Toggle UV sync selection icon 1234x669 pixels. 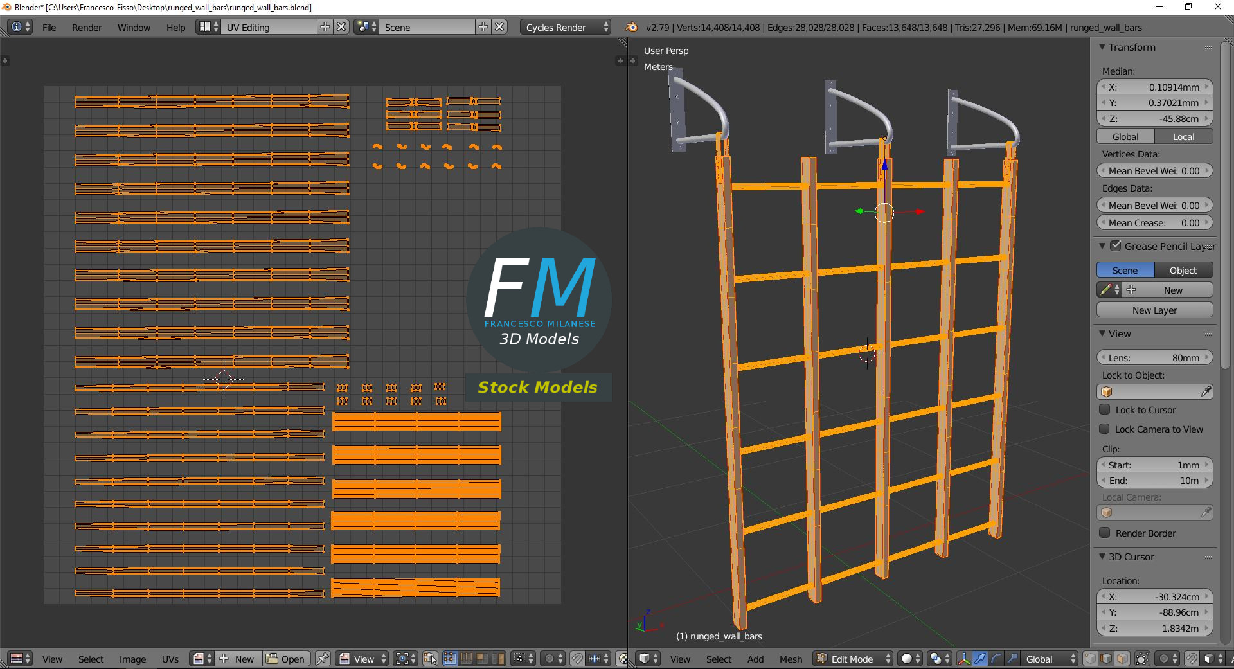430,659
